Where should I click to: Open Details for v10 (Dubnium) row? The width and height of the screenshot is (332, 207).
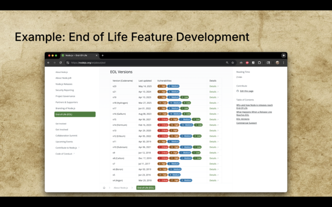[x=214, y=147]
